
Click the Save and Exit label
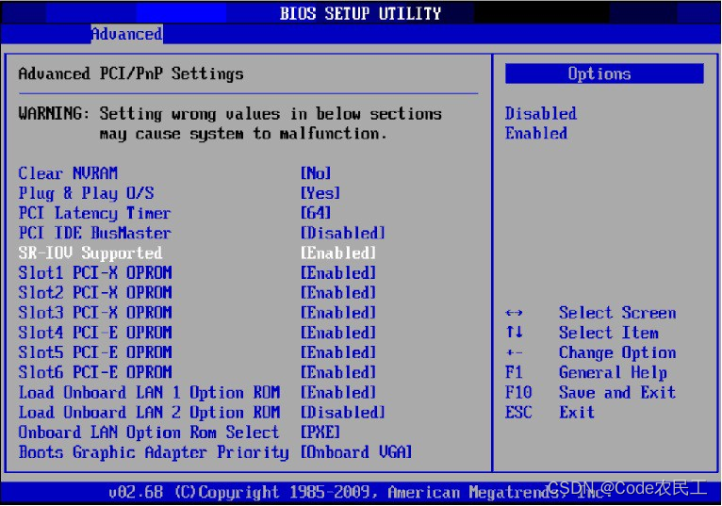coord(617,393)
